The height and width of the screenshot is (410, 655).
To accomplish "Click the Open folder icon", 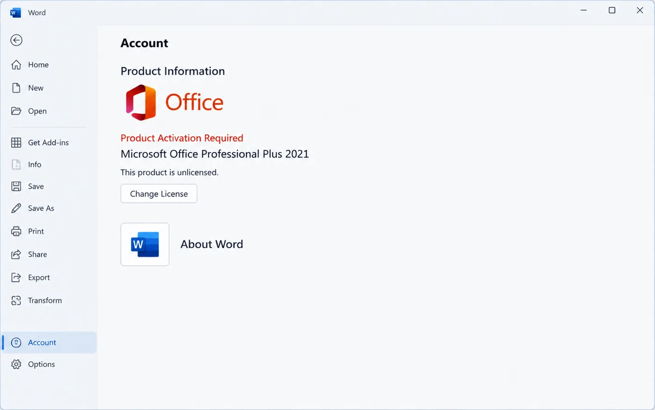I will click(16, 111).
